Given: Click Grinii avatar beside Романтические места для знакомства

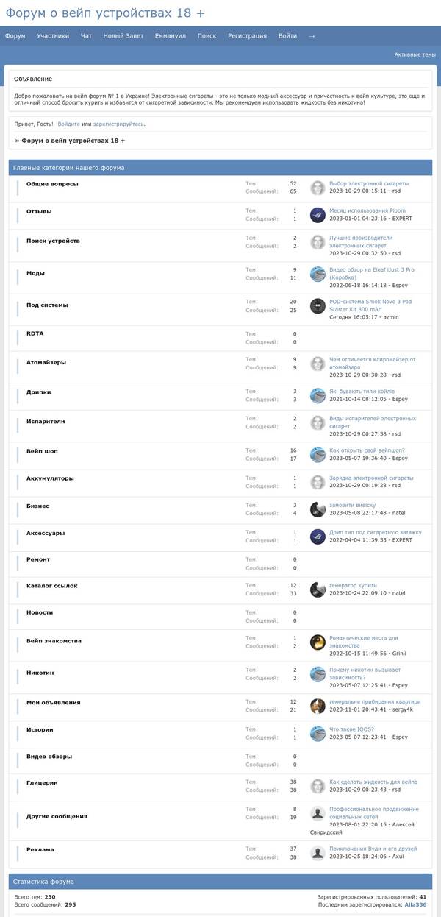Looking at the screenshot, I should tap(318, 642).
